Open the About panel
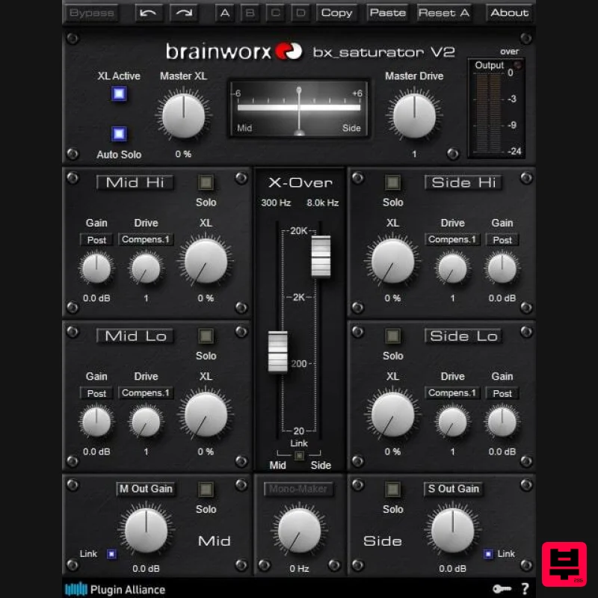The height and width of the screenshot is (598, 598). pyautogui.click(x=508, y=13)
